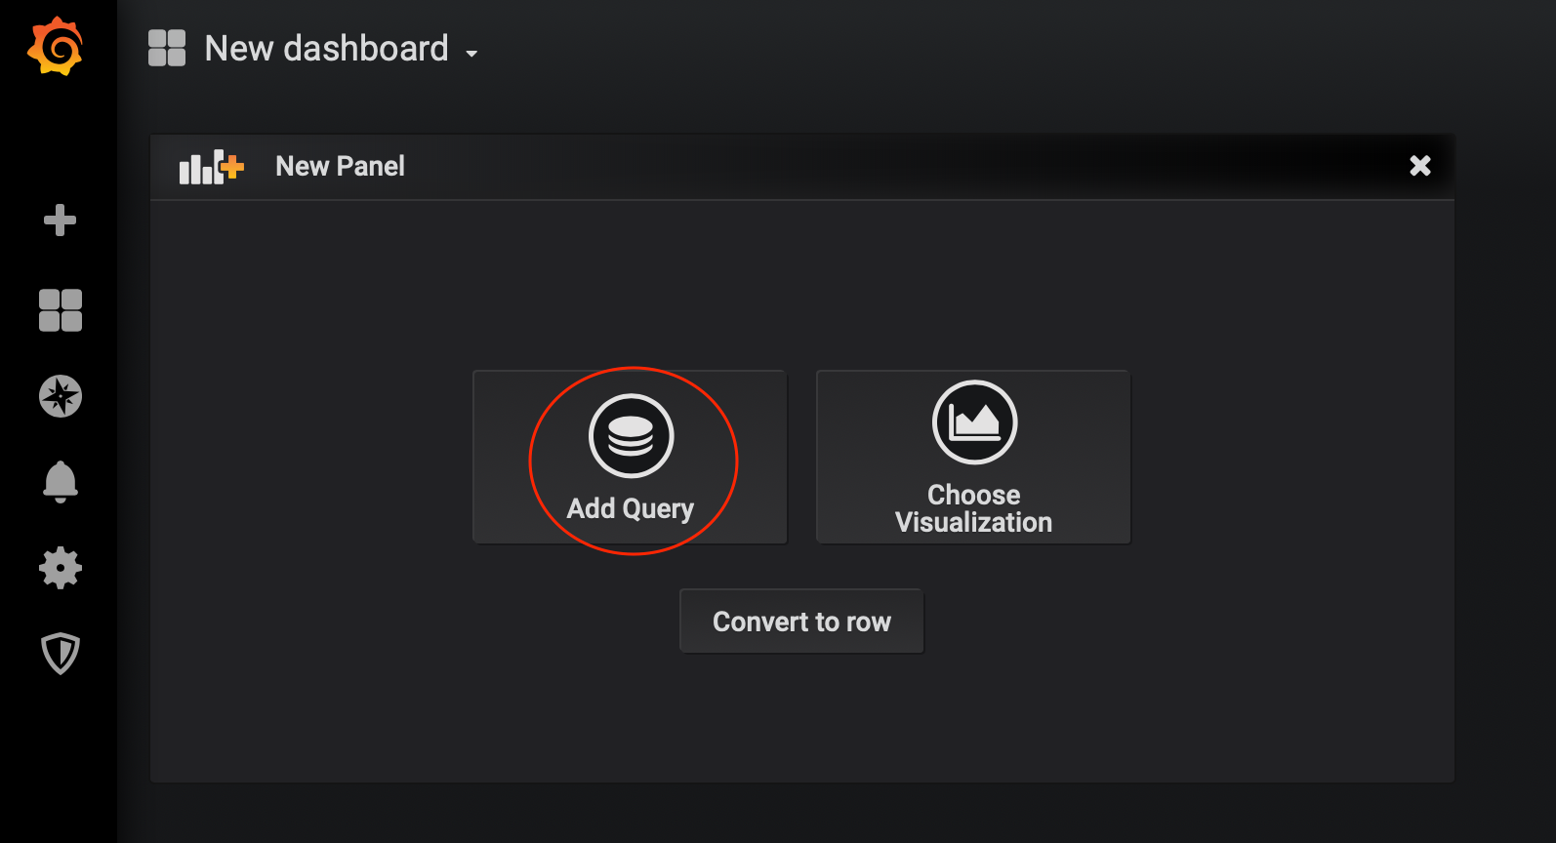Open Explore via the compass icon

[x=60, y=396]
